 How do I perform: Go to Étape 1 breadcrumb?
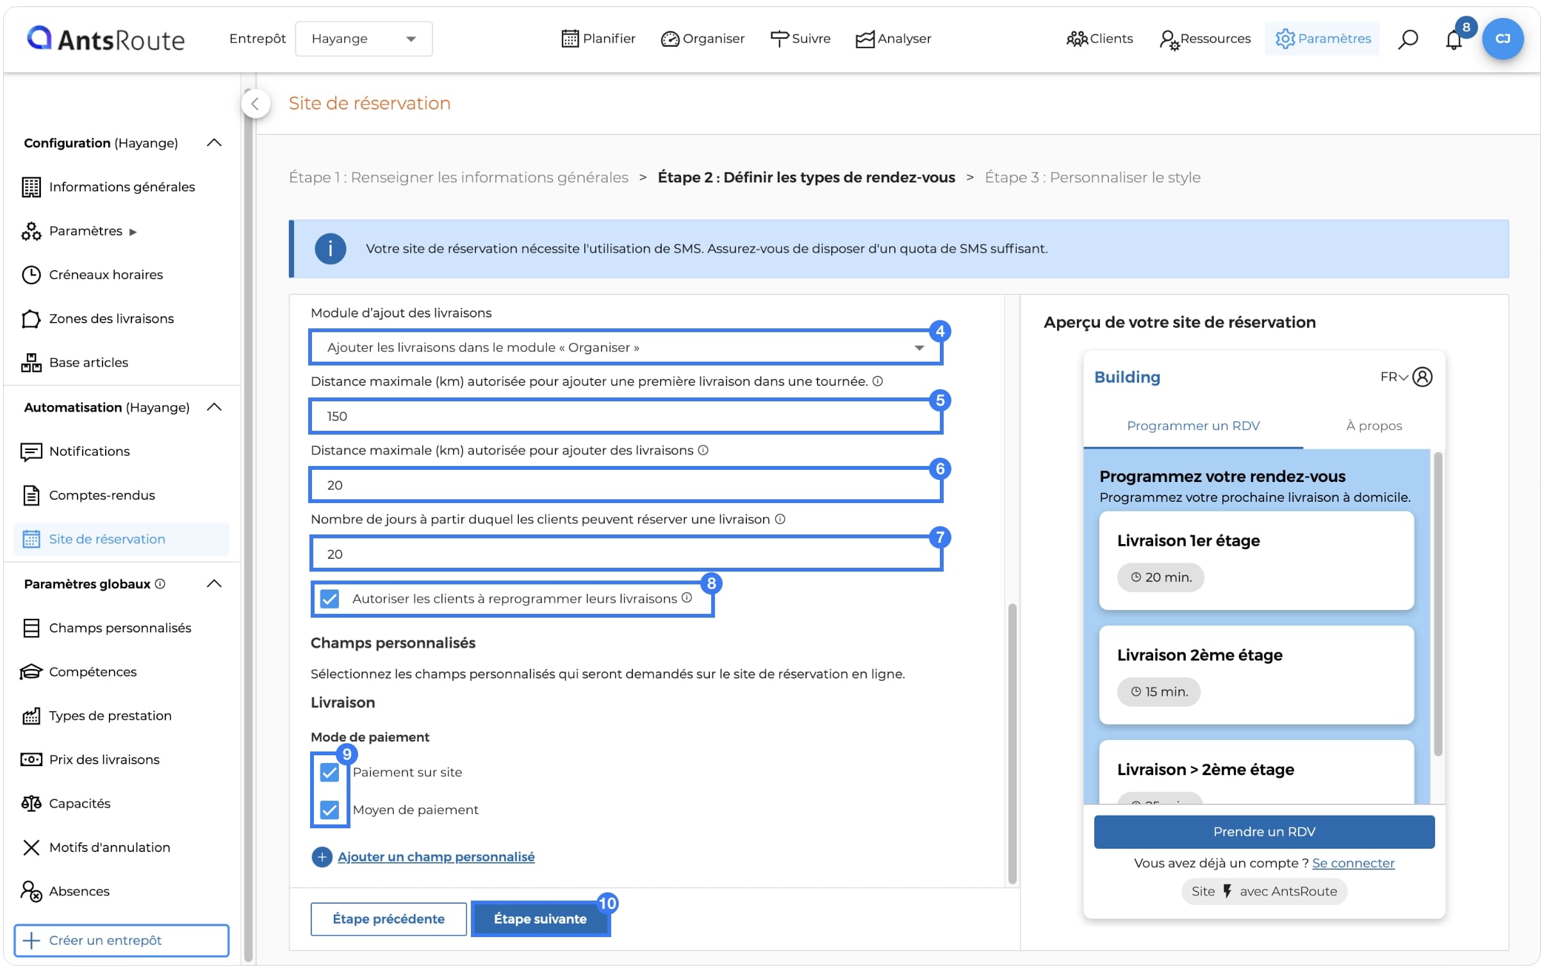(459, 177)
